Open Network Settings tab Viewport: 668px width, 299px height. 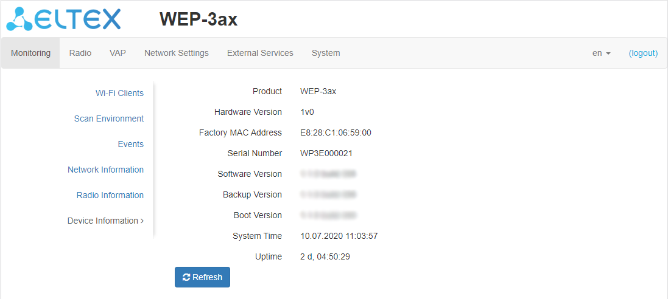pos(177,53)
